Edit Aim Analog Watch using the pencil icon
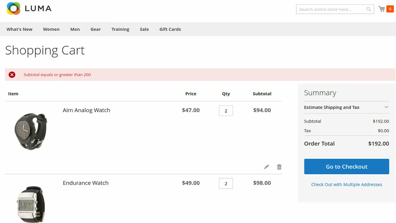This screenshot has height=223, width=396. (266, 167)
